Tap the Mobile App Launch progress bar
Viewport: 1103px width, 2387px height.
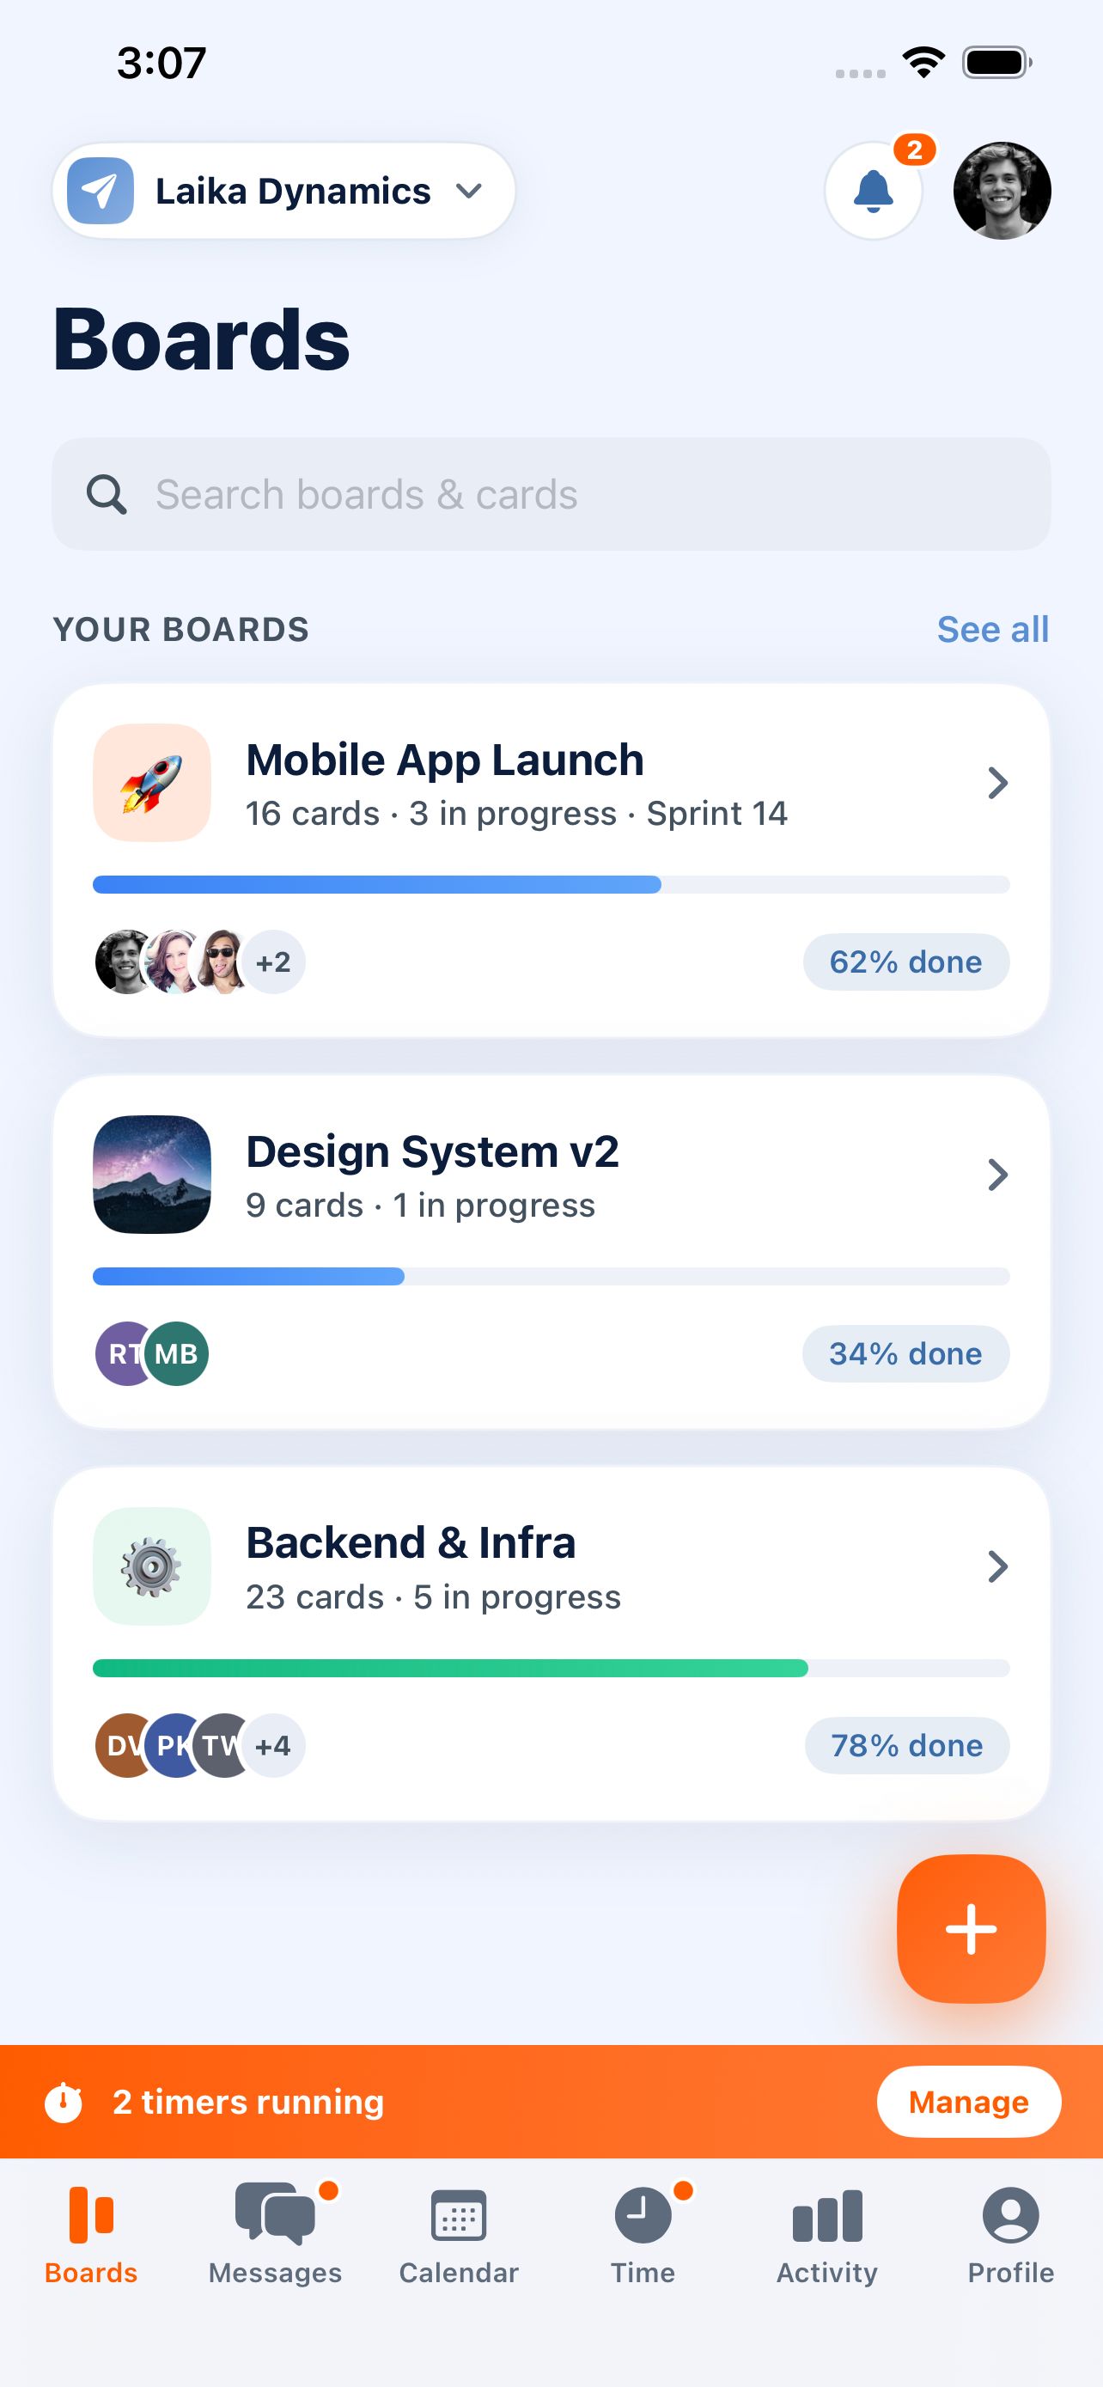coord(551,884)
